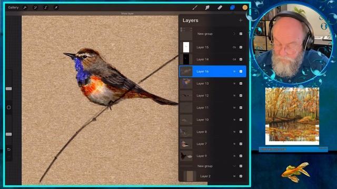The image size is (337, 189).
Task: Select the Layer 14 name
Action: pyautogui.click(x=202, y=59)
